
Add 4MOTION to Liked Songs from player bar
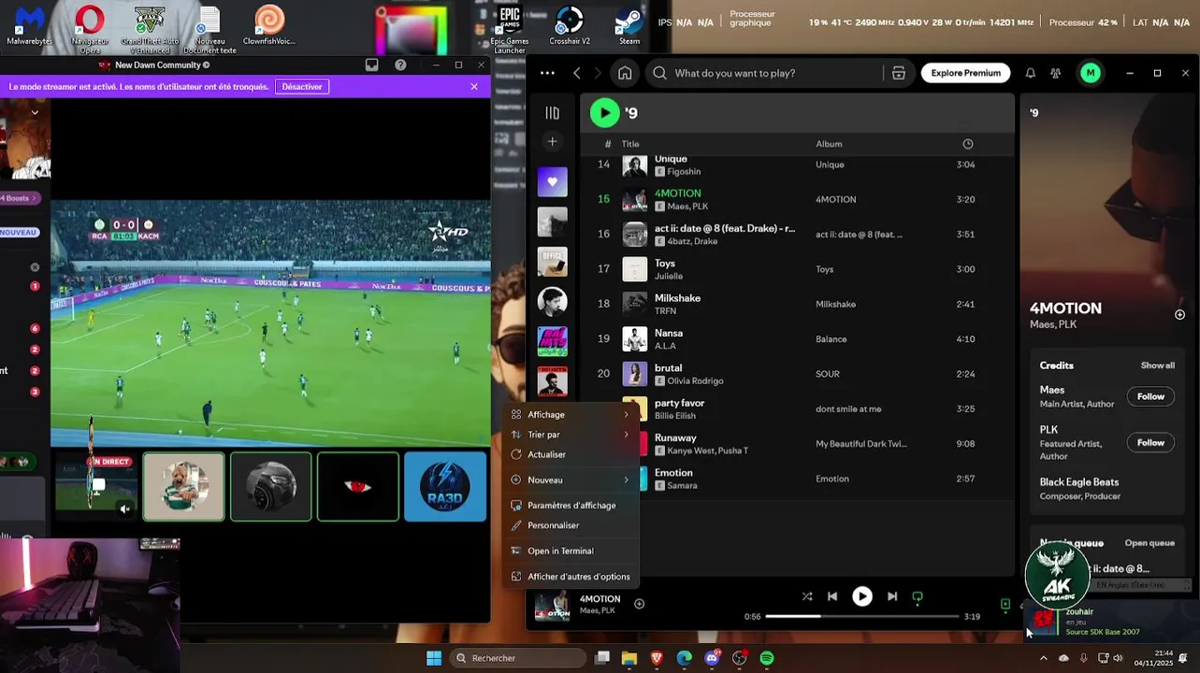coord(640,604)
